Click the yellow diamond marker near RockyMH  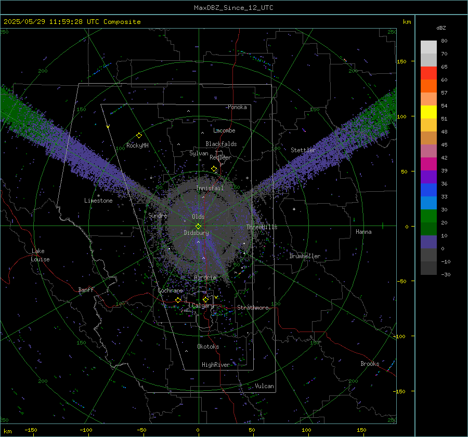(x=139, y=136)
